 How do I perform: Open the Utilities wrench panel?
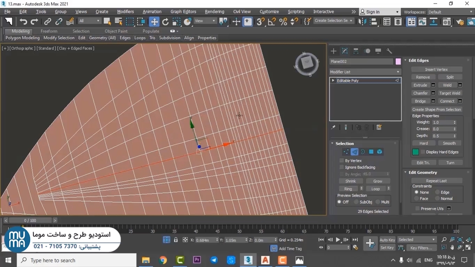389,51
